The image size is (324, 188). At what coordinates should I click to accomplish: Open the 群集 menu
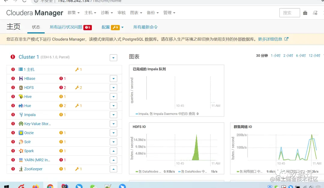(73, 13)
